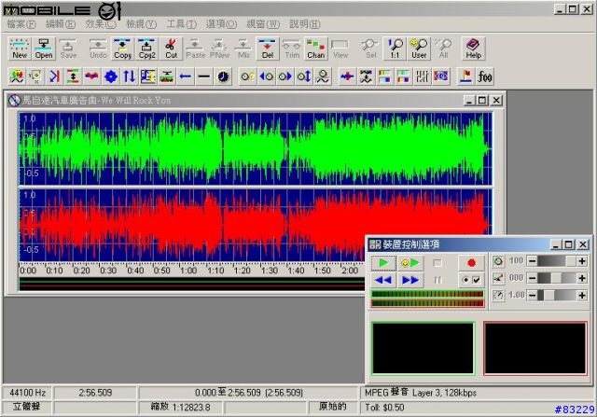Image resolution: width=597 pixels, height=417 pixels.
Task: Click the red flag cue point icon
Action: coord(466,76)
